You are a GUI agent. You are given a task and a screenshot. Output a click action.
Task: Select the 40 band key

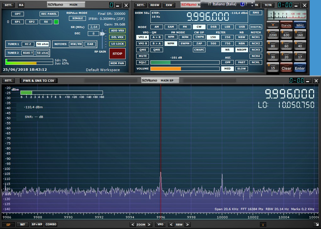pyautogui.click(x=300, y=46)
